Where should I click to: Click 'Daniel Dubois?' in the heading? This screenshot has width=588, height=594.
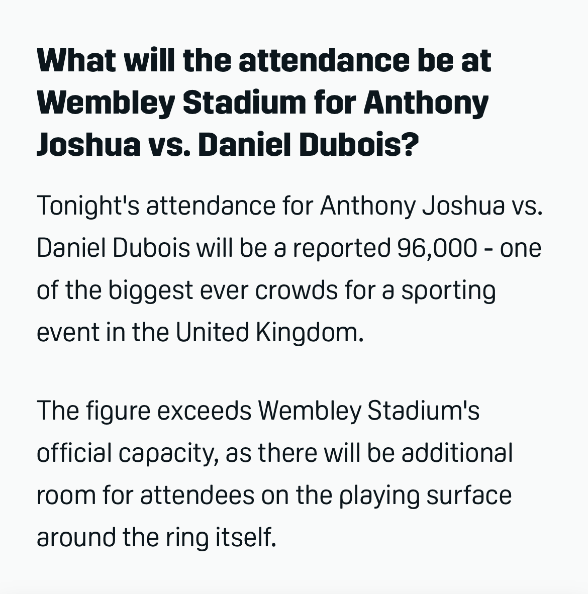308,145
